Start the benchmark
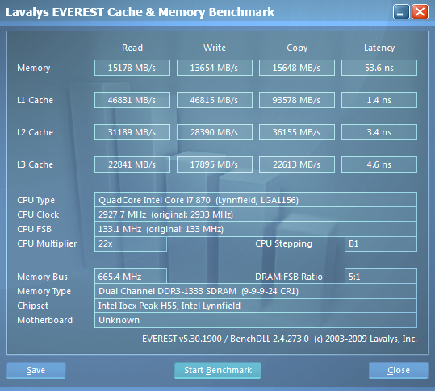Screen dimensions: 435x391 click(218, 370)
